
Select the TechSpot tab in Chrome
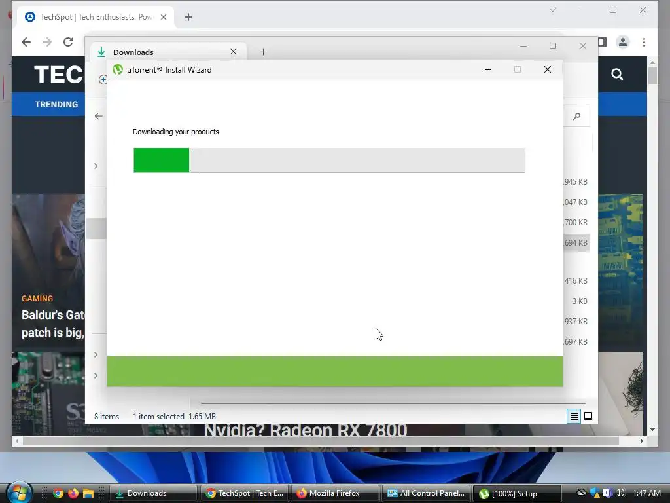tap(95, 17)
